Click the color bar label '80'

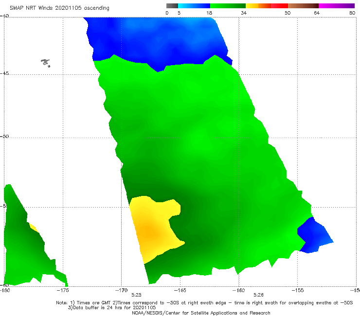tap(352, 13)
